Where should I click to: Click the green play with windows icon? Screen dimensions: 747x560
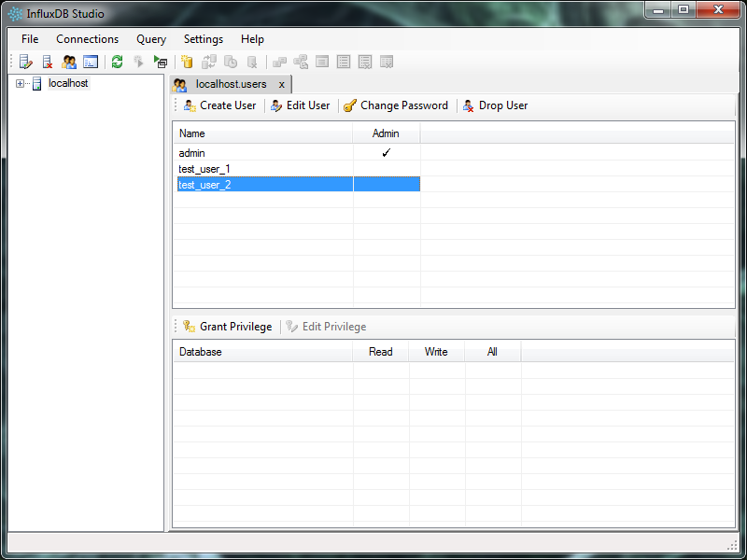(161, 62)
